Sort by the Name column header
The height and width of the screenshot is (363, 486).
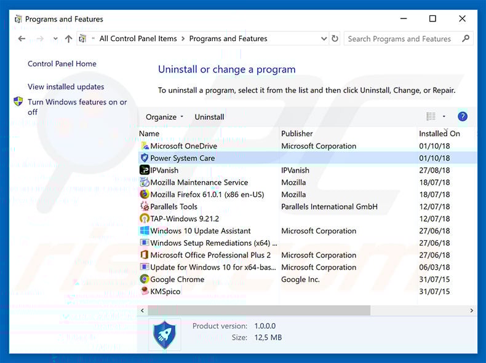pos(149,134)
